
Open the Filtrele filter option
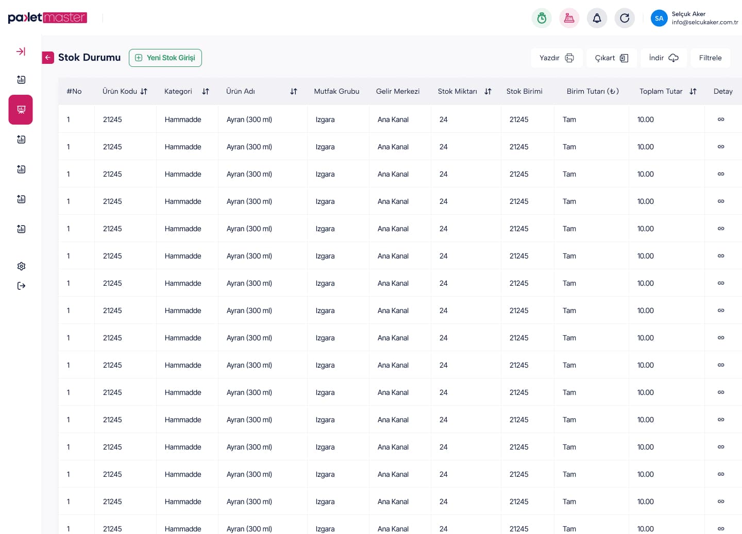point(710,58)
